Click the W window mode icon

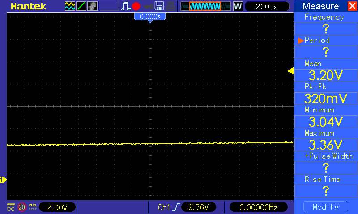238,6
